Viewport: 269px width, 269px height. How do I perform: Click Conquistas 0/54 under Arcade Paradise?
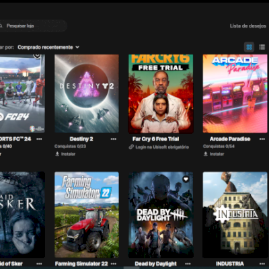219,146
